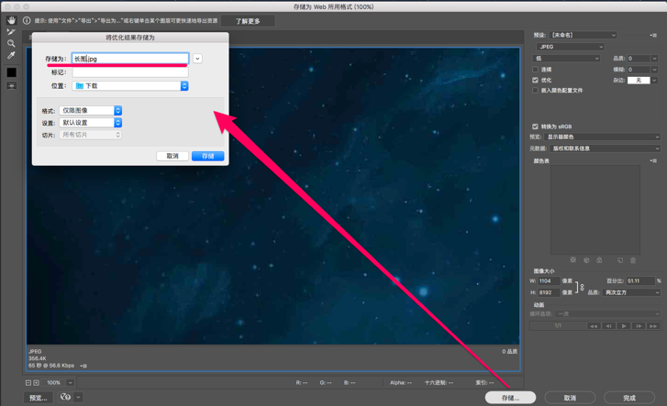The height and width of the screenshot is (406, 667).
Task: Select the Slice Select tool
Action: click(x=11, y=32)
